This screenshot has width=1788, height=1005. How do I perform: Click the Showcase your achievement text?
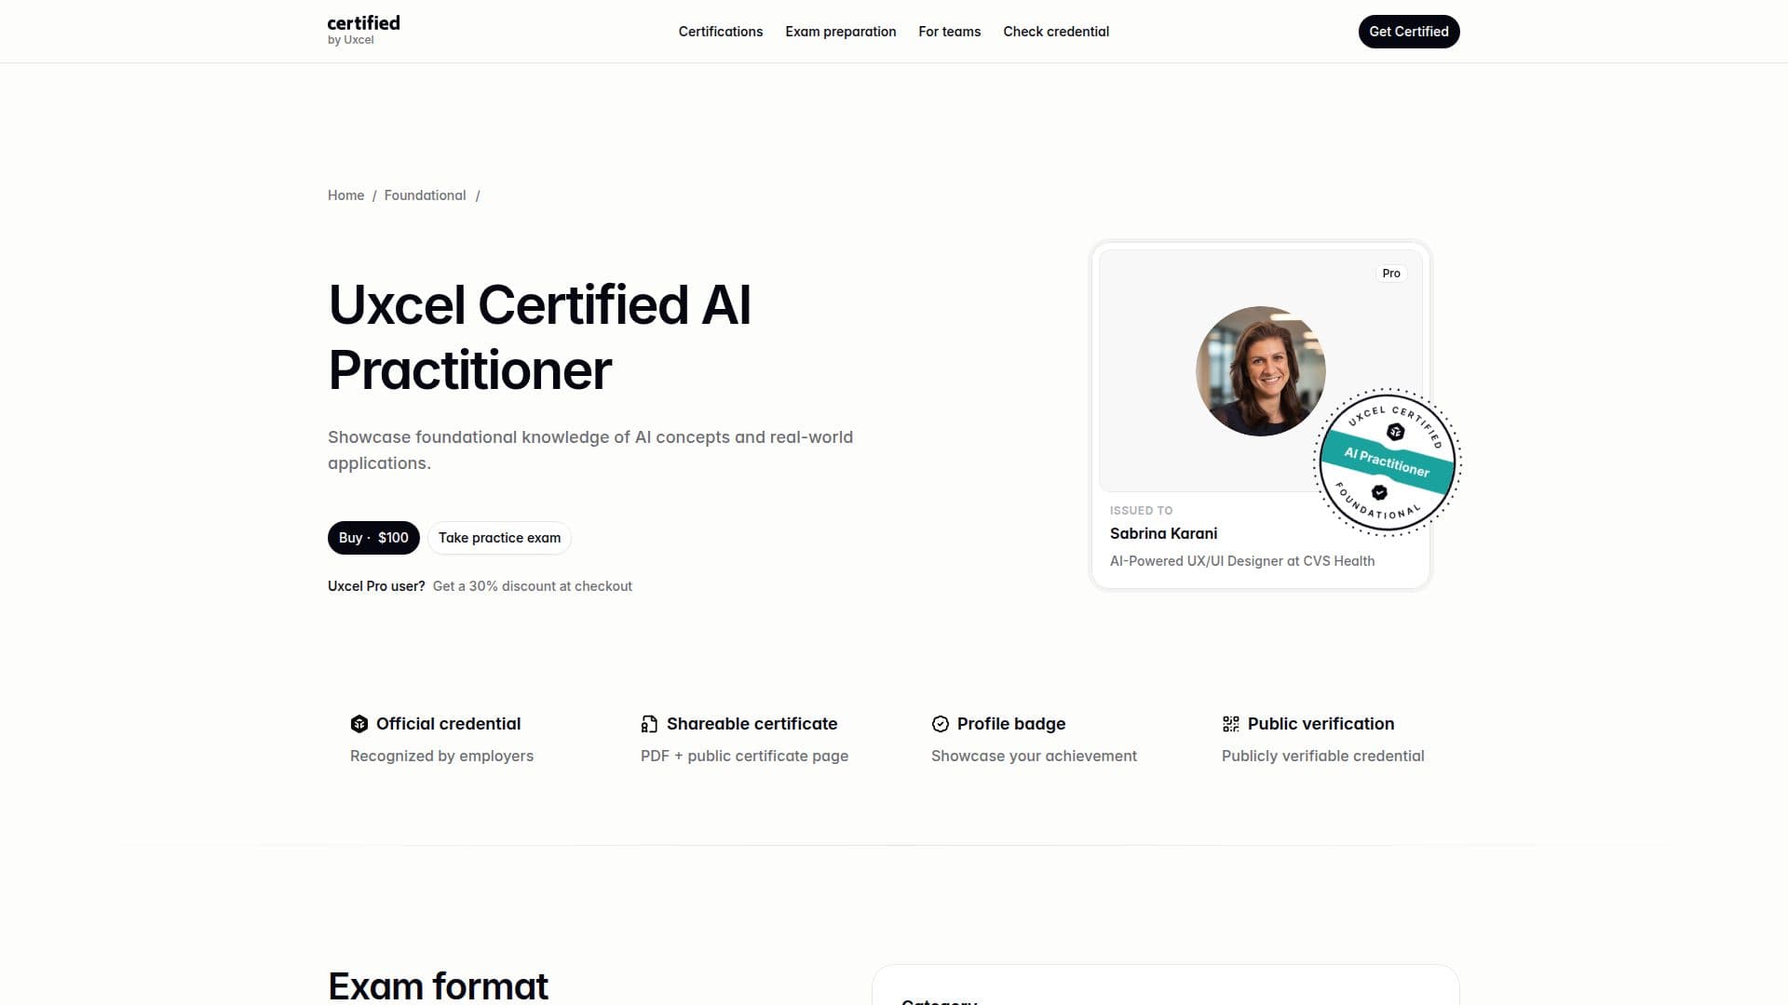1034,756
